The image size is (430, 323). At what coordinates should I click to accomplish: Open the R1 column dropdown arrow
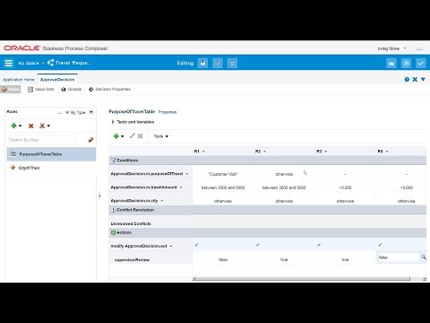[203, 152]
